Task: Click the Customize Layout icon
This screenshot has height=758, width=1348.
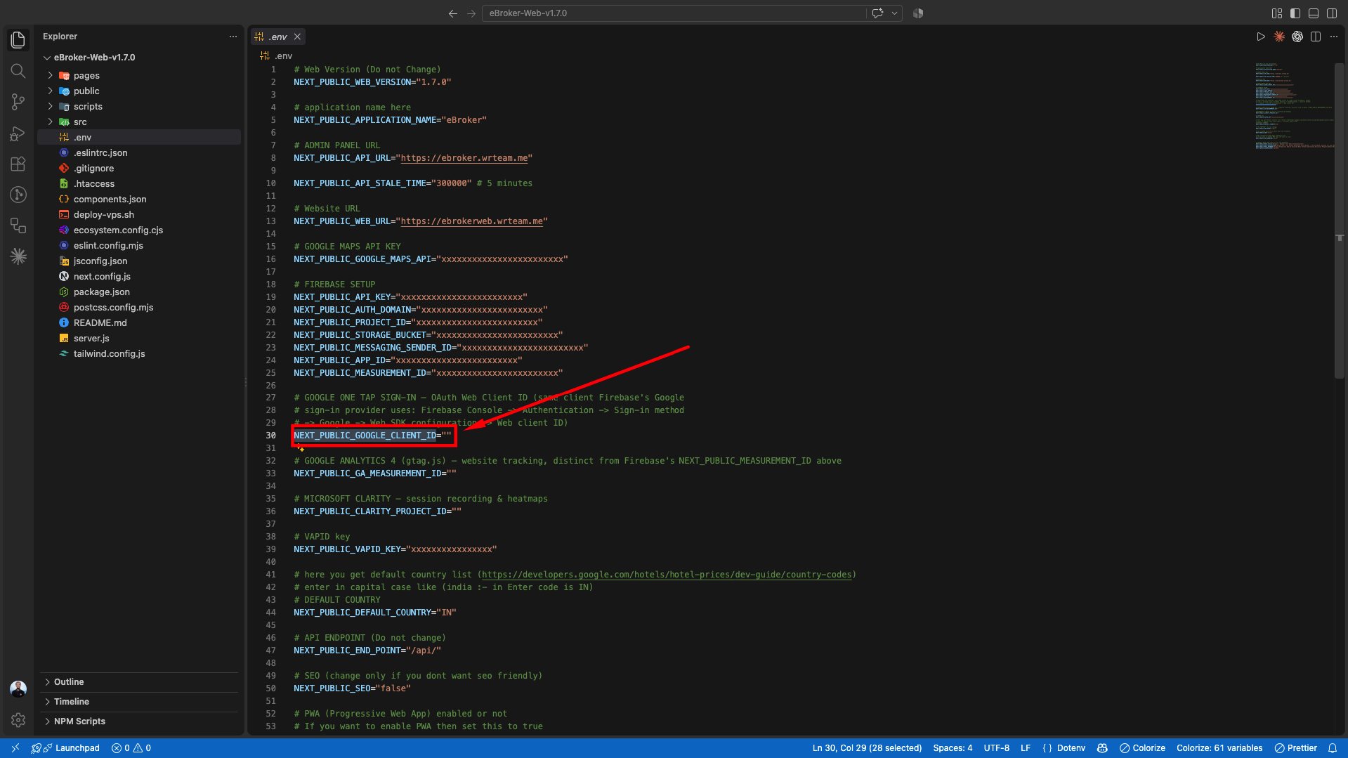Action: pos(1277,13)
